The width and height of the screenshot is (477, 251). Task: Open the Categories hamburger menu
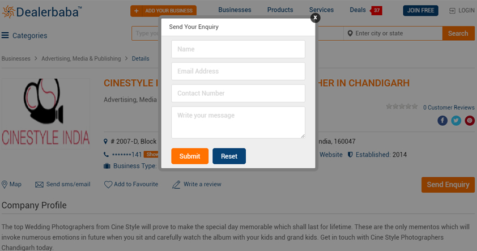5,35
